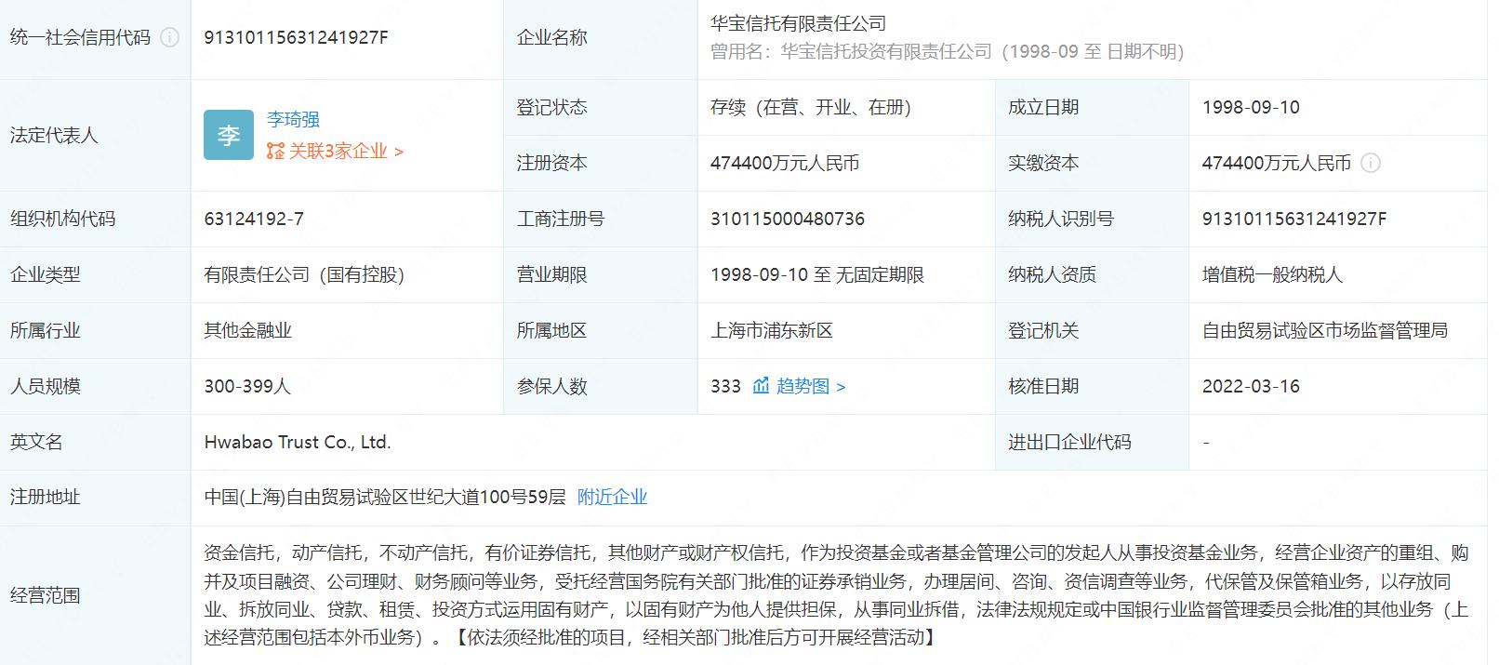Click registered capital 474400万元人民币 value
1499x665 pixels.
coord(785,163)
